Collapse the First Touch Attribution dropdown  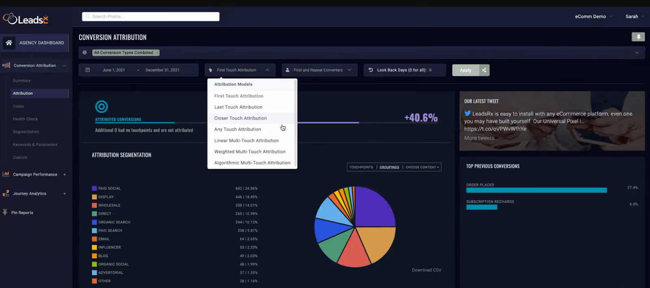pyautogui.click(x=267, y=70)
